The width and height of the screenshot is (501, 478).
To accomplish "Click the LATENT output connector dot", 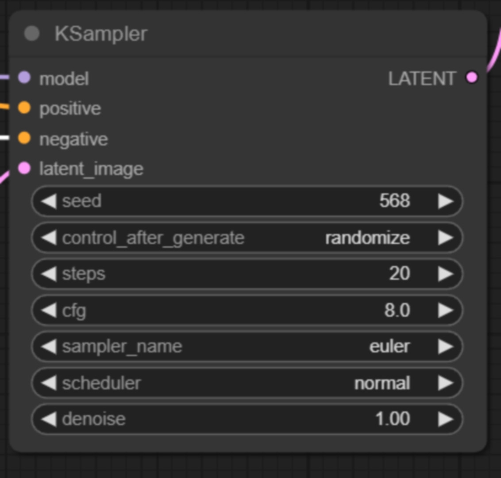I will pyautogui.click(x=472, y=77).
